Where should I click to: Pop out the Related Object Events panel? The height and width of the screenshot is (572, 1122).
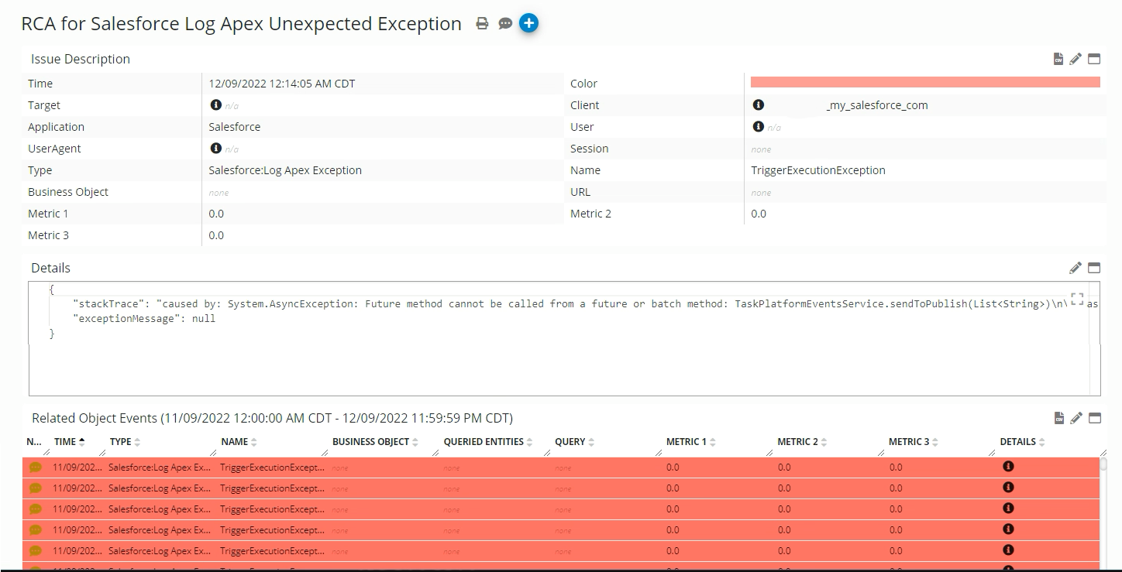[x=1094, y=417]
